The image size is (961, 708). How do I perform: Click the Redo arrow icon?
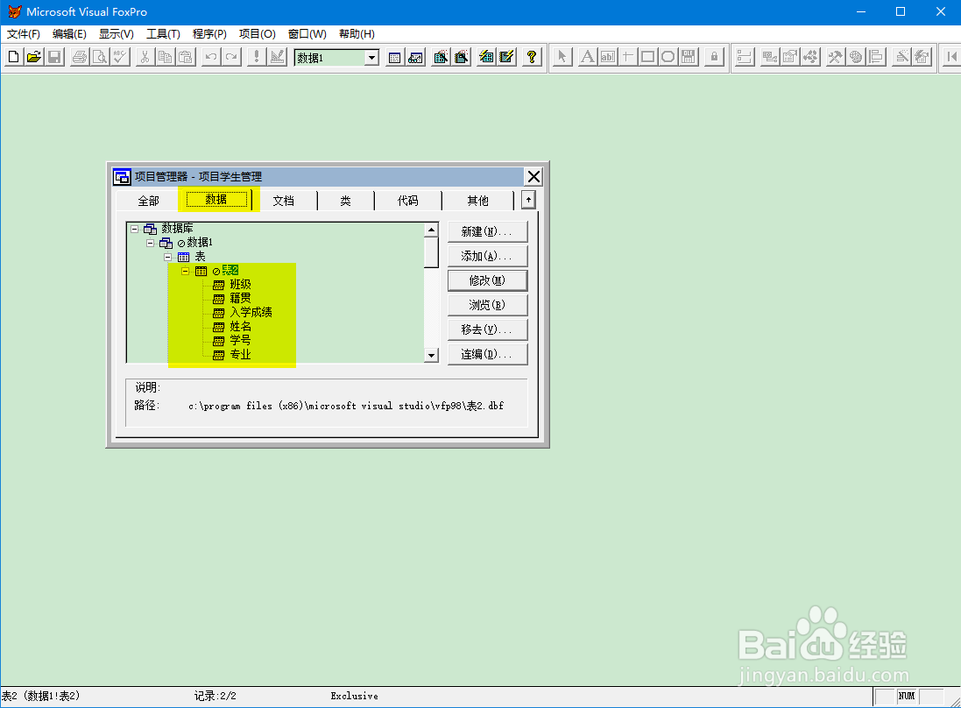(x=231, y=57)
